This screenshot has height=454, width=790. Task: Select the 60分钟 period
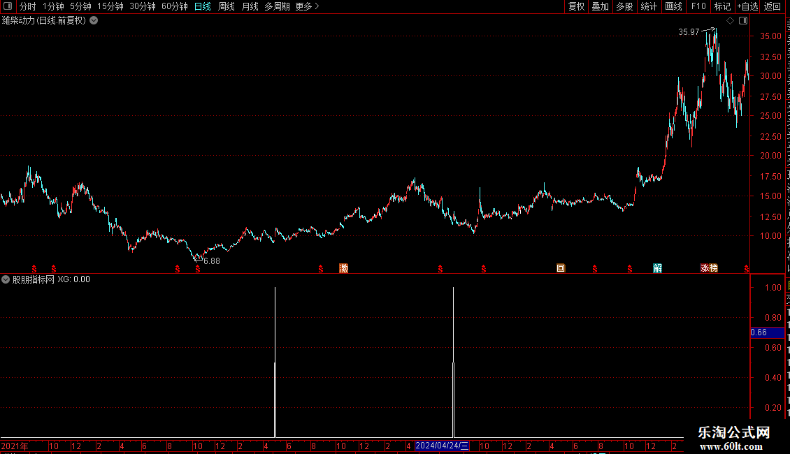pos(175,6)
